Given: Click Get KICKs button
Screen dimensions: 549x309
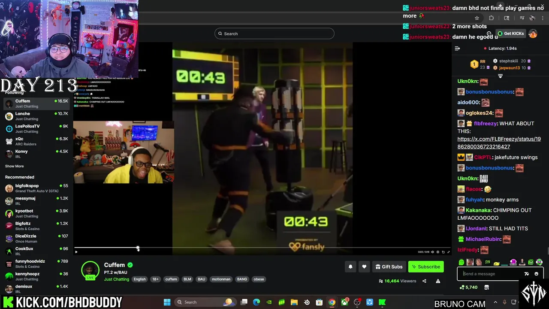Looking at the screenshot, I should 510,33.
